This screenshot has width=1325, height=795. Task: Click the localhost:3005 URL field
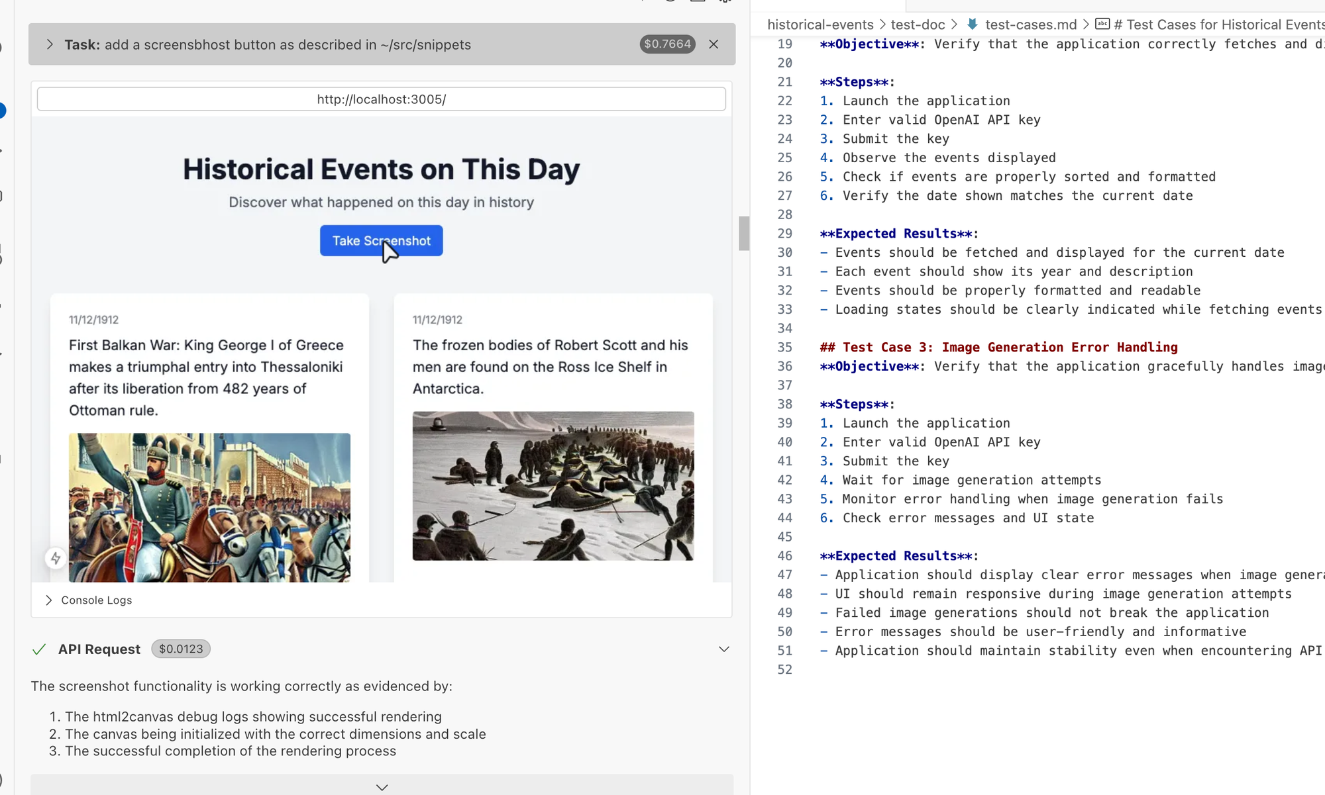click(x=382, y=99)
